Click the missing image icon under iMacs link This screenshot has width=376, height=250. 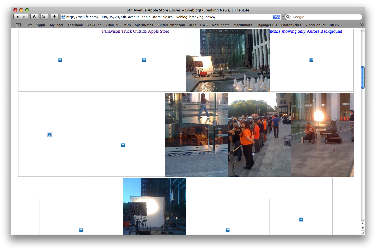312,60
